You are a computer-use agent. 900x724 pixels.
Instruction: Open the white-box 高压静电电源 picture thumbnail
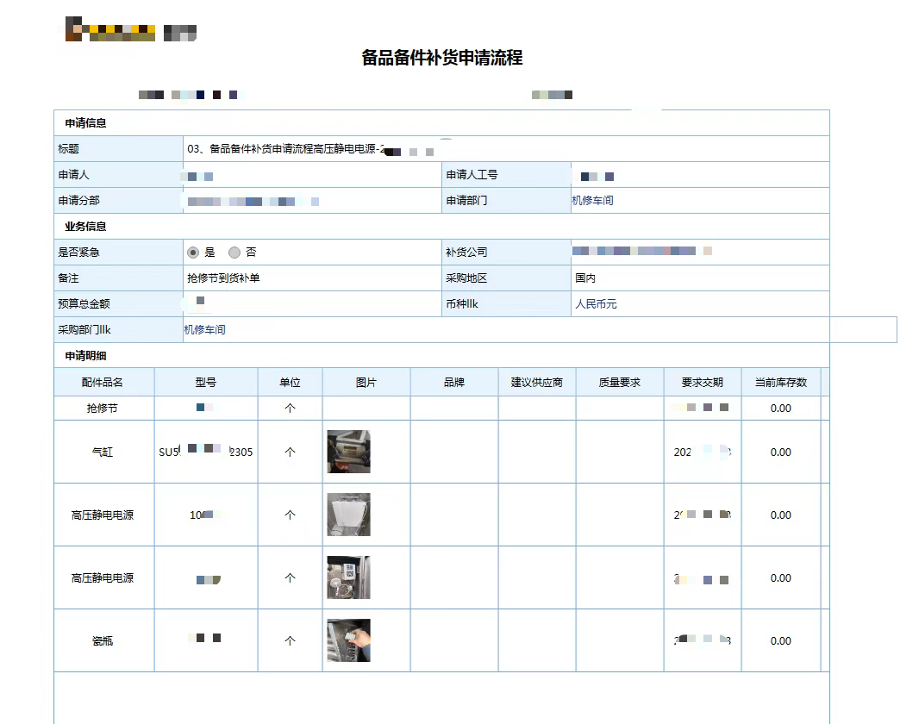click(x=348, y=515)
